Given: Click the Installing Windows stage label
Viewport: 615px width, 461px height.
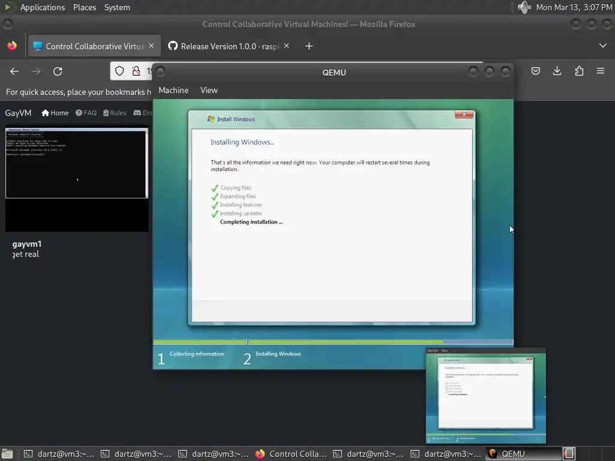Looking at the screenshot, I should (x=278, y=354).
